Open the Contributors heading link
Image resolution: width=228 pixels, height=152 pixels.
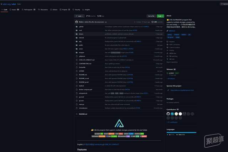coord(171,109)
